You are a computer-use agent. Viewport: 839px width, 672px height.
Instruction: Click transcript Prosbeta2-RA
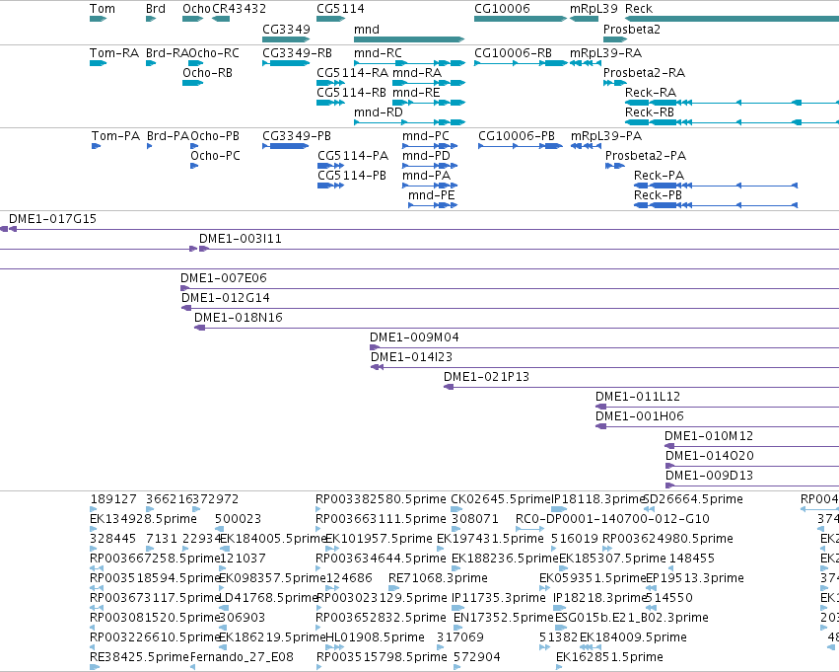coord(615,83)
